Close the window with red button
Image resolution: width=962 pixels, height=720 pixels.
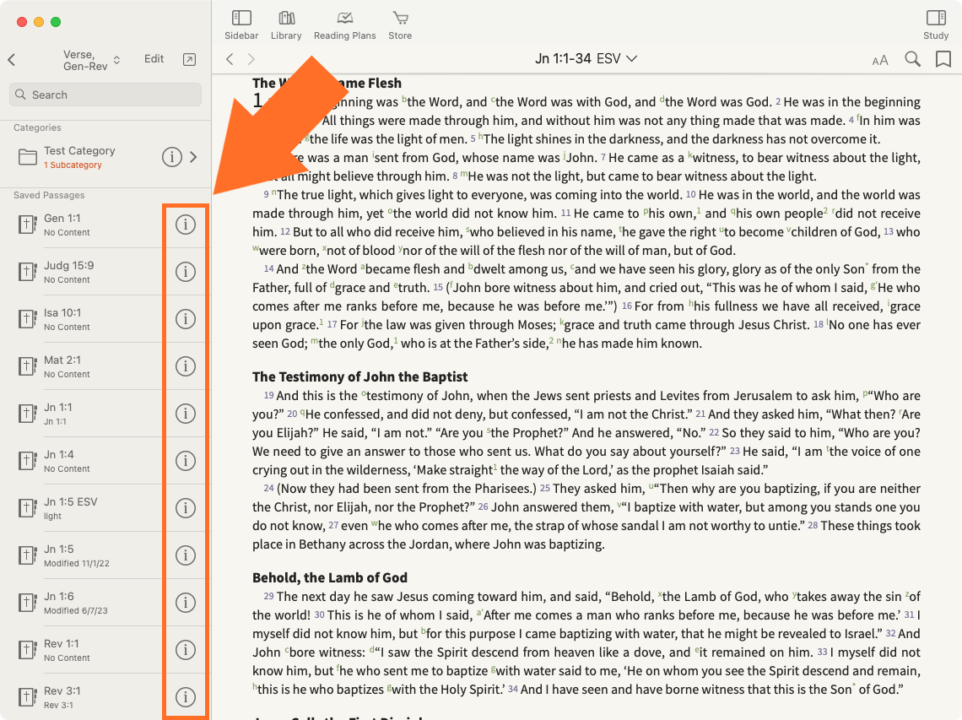click(21, 22)
